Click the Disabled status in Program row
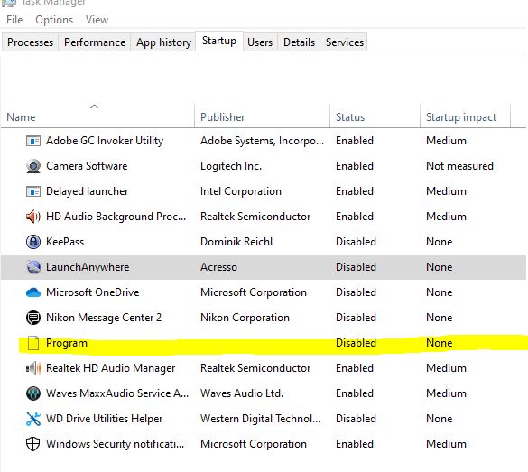Image resolution: width=528 pixels, height=472 pixels. pos(356,343)
